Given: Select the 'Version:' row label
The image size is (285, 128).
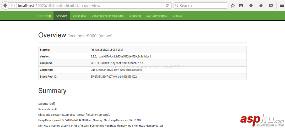Looking at the screenshot, I should [x=45, y=56].
